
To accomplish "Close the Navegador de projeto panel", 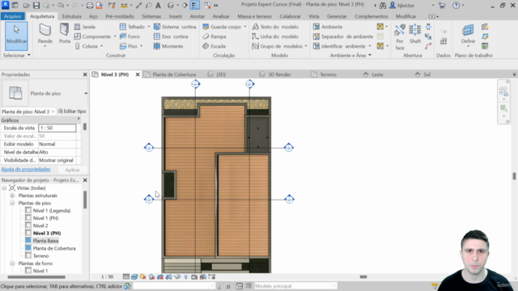I will tap(85, 180).
